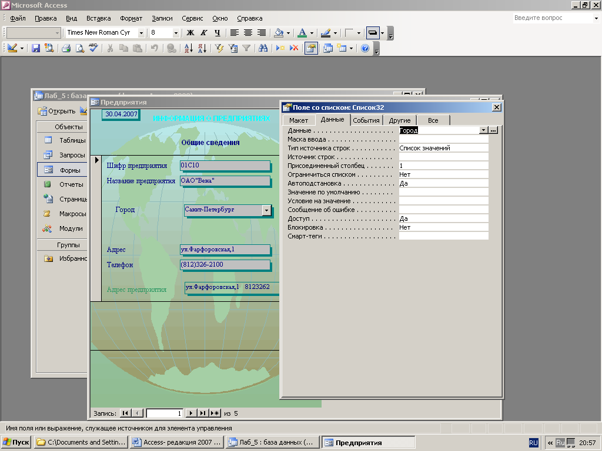This screenshot has height=451, width=602.
Task: Expand the Город combo box
Action: click(x=266, y=210)
